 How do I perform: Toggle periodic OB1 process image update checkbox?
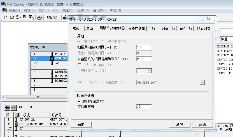[79, 41]
